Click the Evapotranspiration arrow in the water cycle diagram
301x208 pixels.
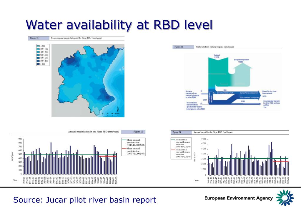243,74
